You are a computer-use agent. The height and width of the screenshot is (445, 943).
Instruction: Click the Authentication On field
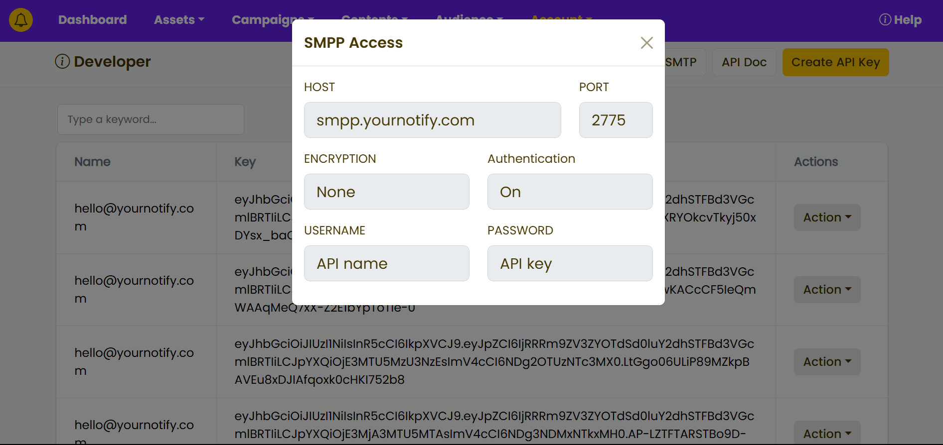[570, 192]
